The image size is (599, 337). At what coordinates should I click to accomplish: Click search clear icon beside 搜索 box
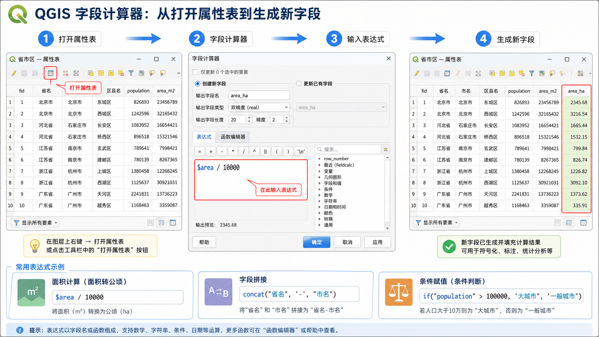[385, 149]
